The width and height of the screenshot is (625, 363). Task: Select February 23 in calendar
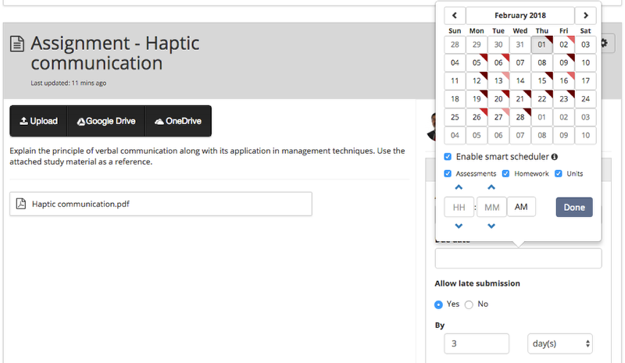click(x=563, y=99)
